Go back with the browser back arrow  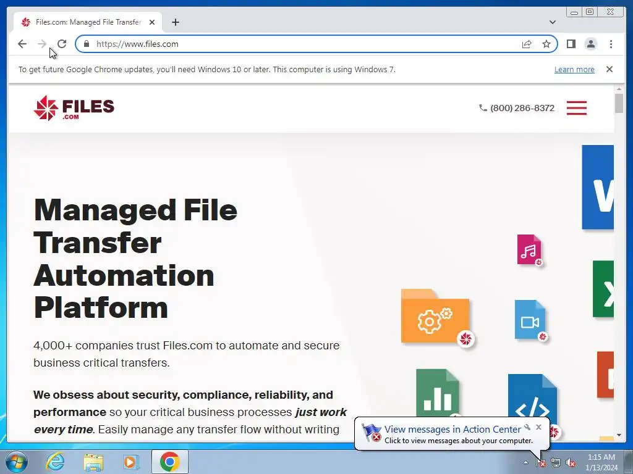22,44
